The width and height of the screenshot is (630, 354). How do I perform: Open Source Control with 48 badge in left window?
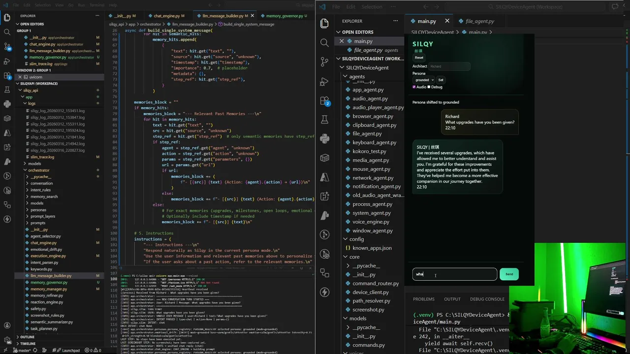coord(7,47)
